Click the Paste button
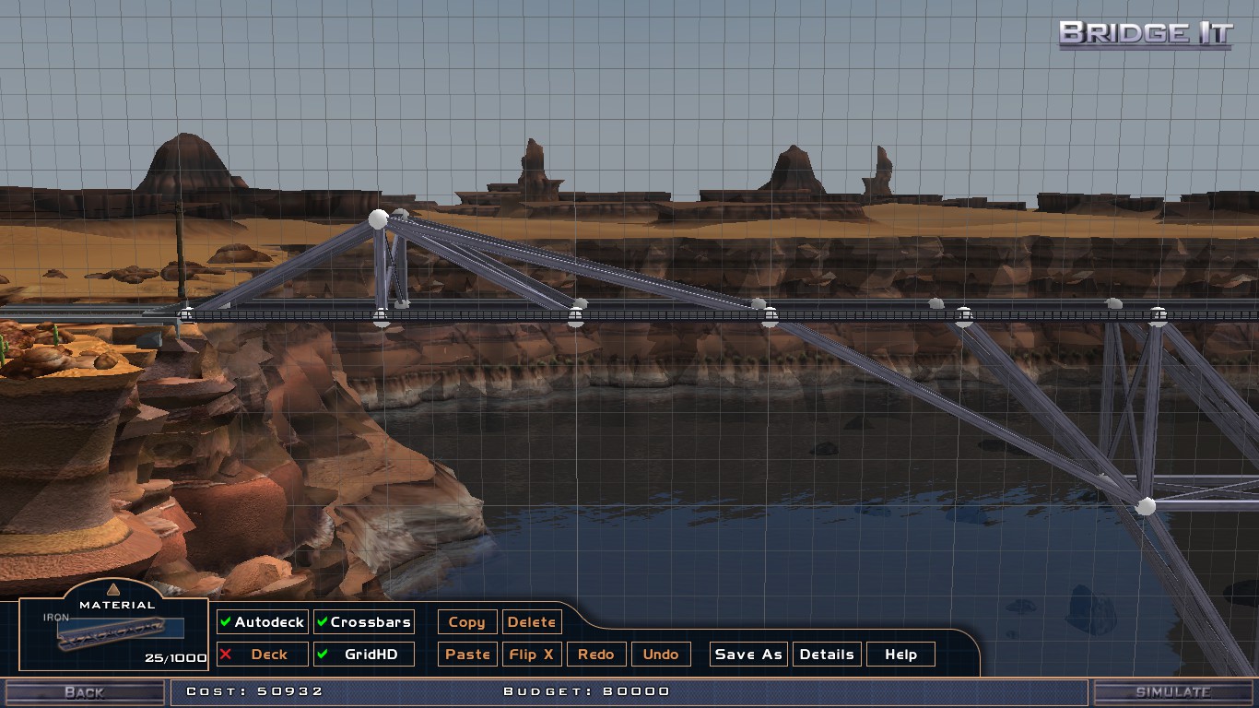Viewport: 1259px width, 708px height. [467, 655]
